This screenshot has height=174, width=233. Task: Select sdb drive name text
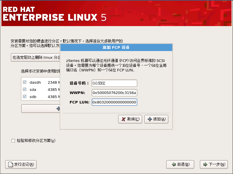[33, 97]
